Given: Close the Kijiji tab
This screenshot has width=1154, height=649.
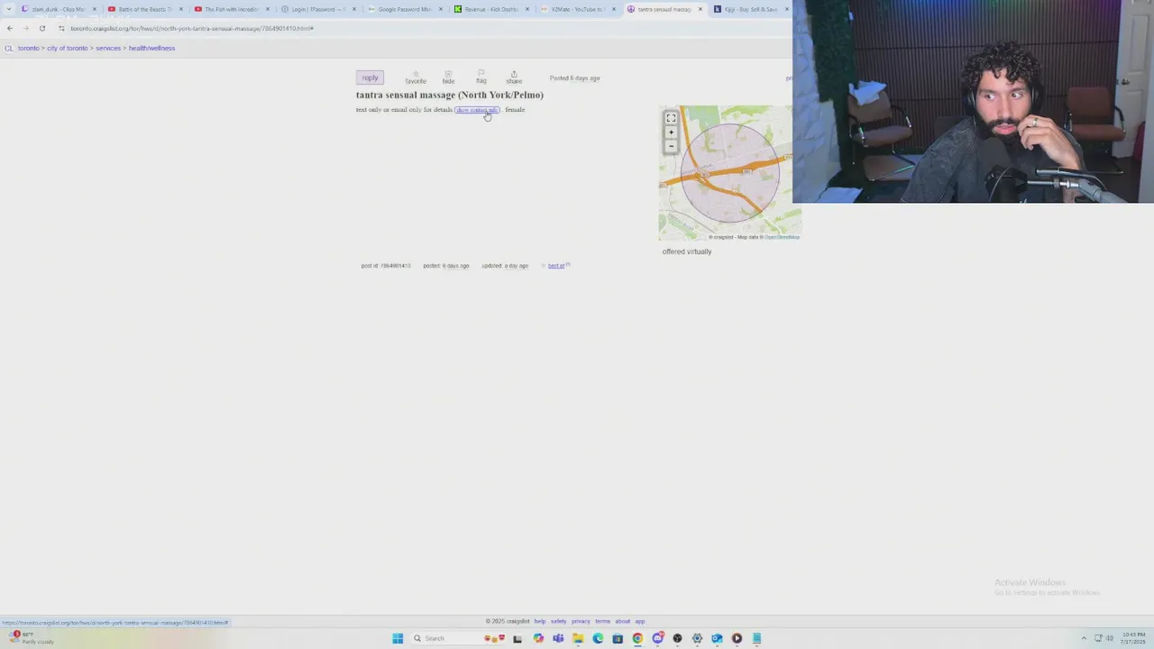Looking at the screenshot, I should pyautogui.click(x=787, y=9).
